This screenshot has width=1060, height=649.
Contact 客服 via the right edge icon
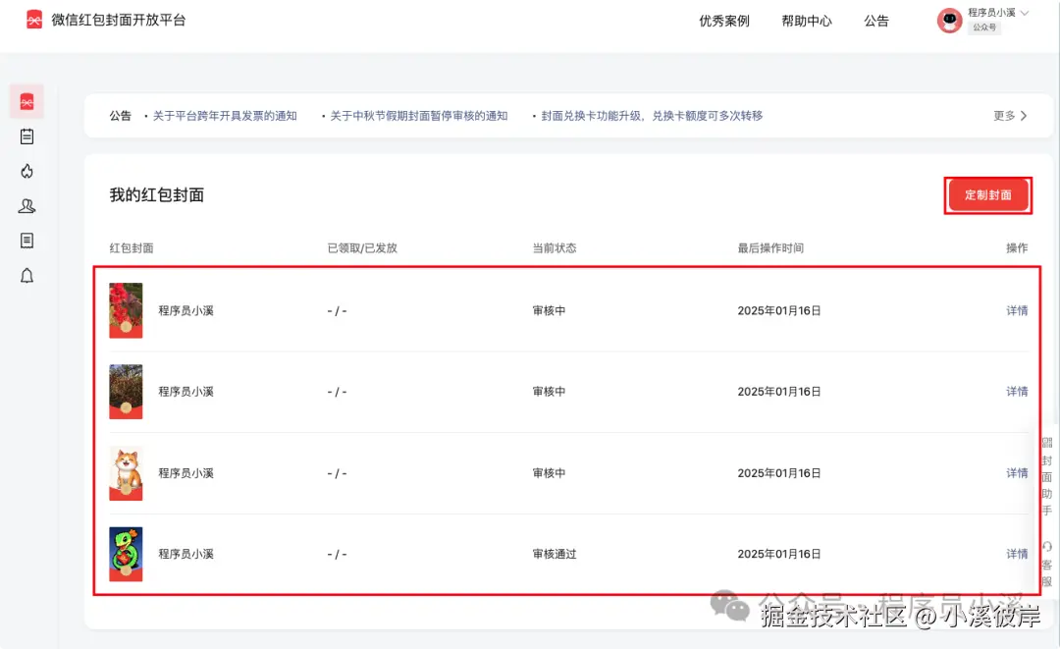pyautogui.click(x=1046, y=560)
